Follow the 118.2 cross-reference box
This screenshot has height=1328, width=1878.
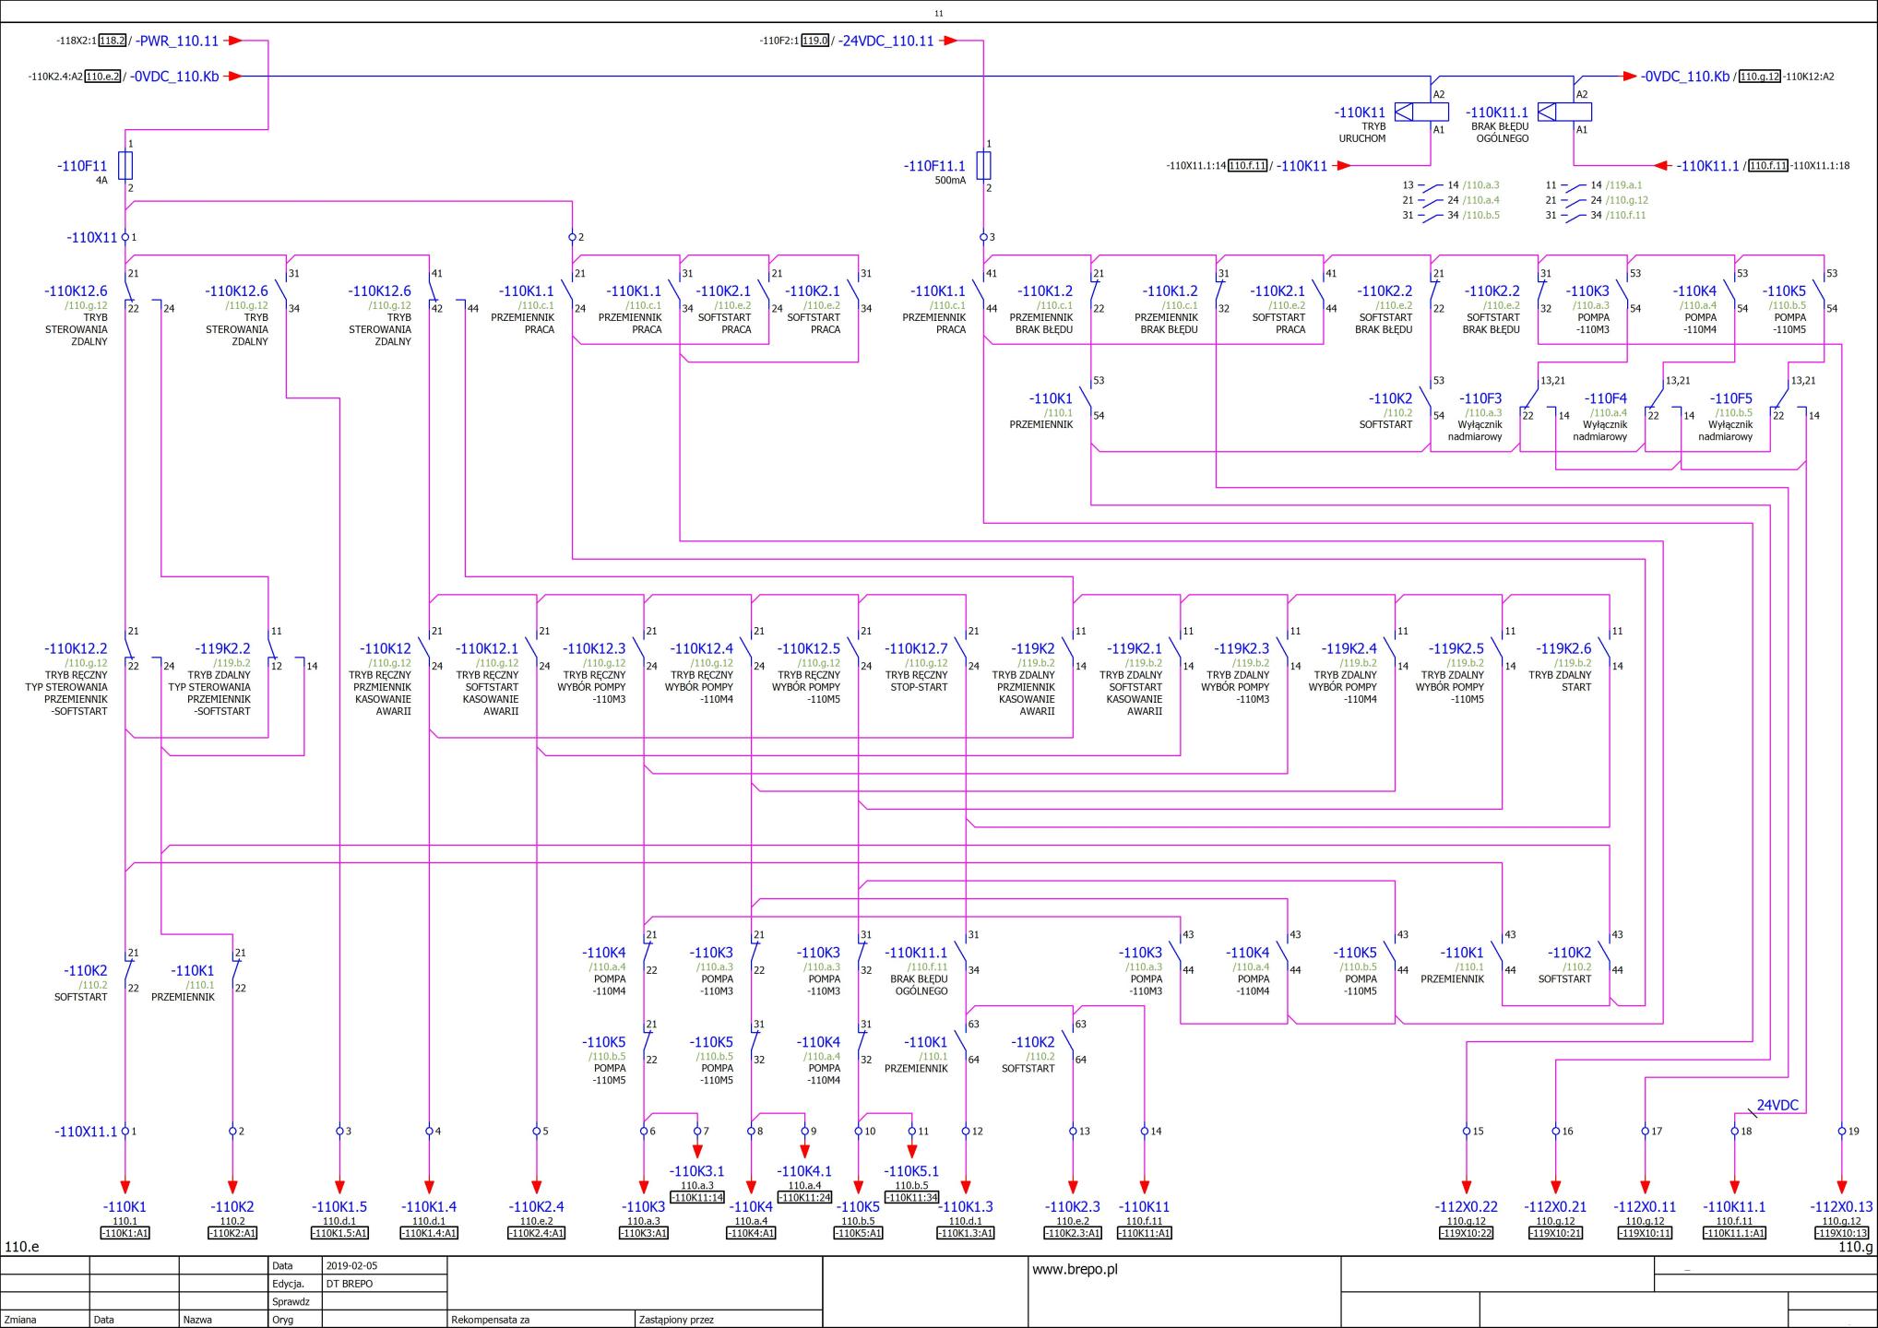click(x=113, y=41)
